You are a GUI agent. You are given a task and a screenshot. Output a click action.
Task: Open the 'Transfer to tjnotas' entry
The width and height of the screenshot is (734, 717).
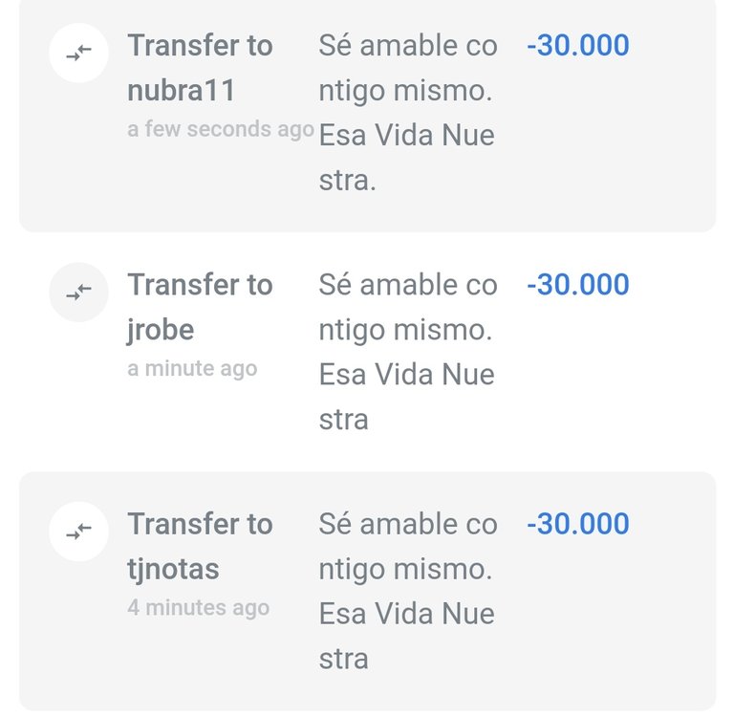367,592
